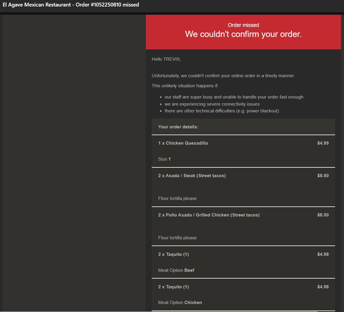Viewport: 344px width, 312px height.
Task: Click 'Flour tortilla please' under Pollo Asado
Action: (177, 238)
